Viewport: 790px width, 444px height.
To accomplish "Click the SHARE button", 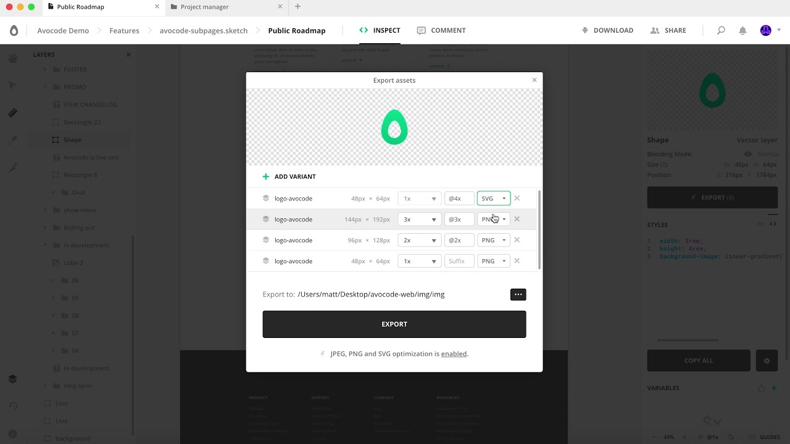I will 668,30.
